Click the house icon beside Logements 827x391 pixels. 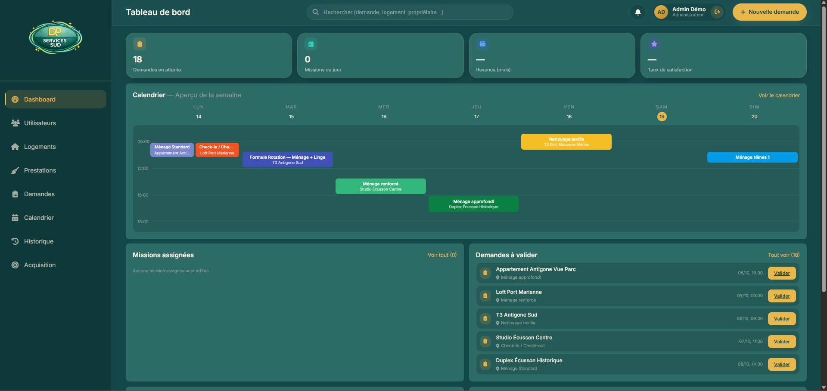[x=15, y=147]
